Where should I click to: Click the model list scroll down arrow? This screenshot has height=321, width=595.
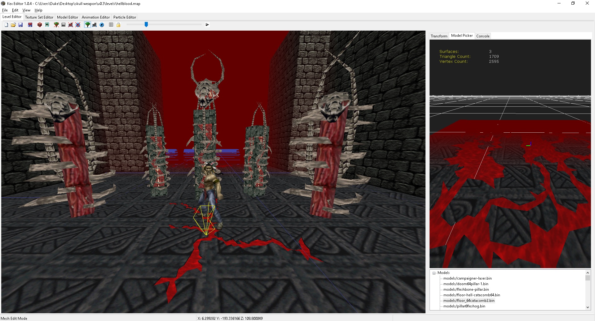point(588,307)
